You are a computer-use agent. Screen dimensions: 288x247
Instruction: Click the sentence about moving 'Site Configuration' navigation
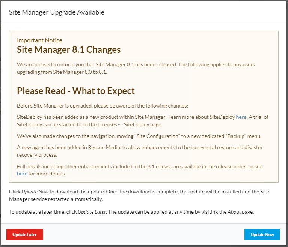click(x=139, y=136)
